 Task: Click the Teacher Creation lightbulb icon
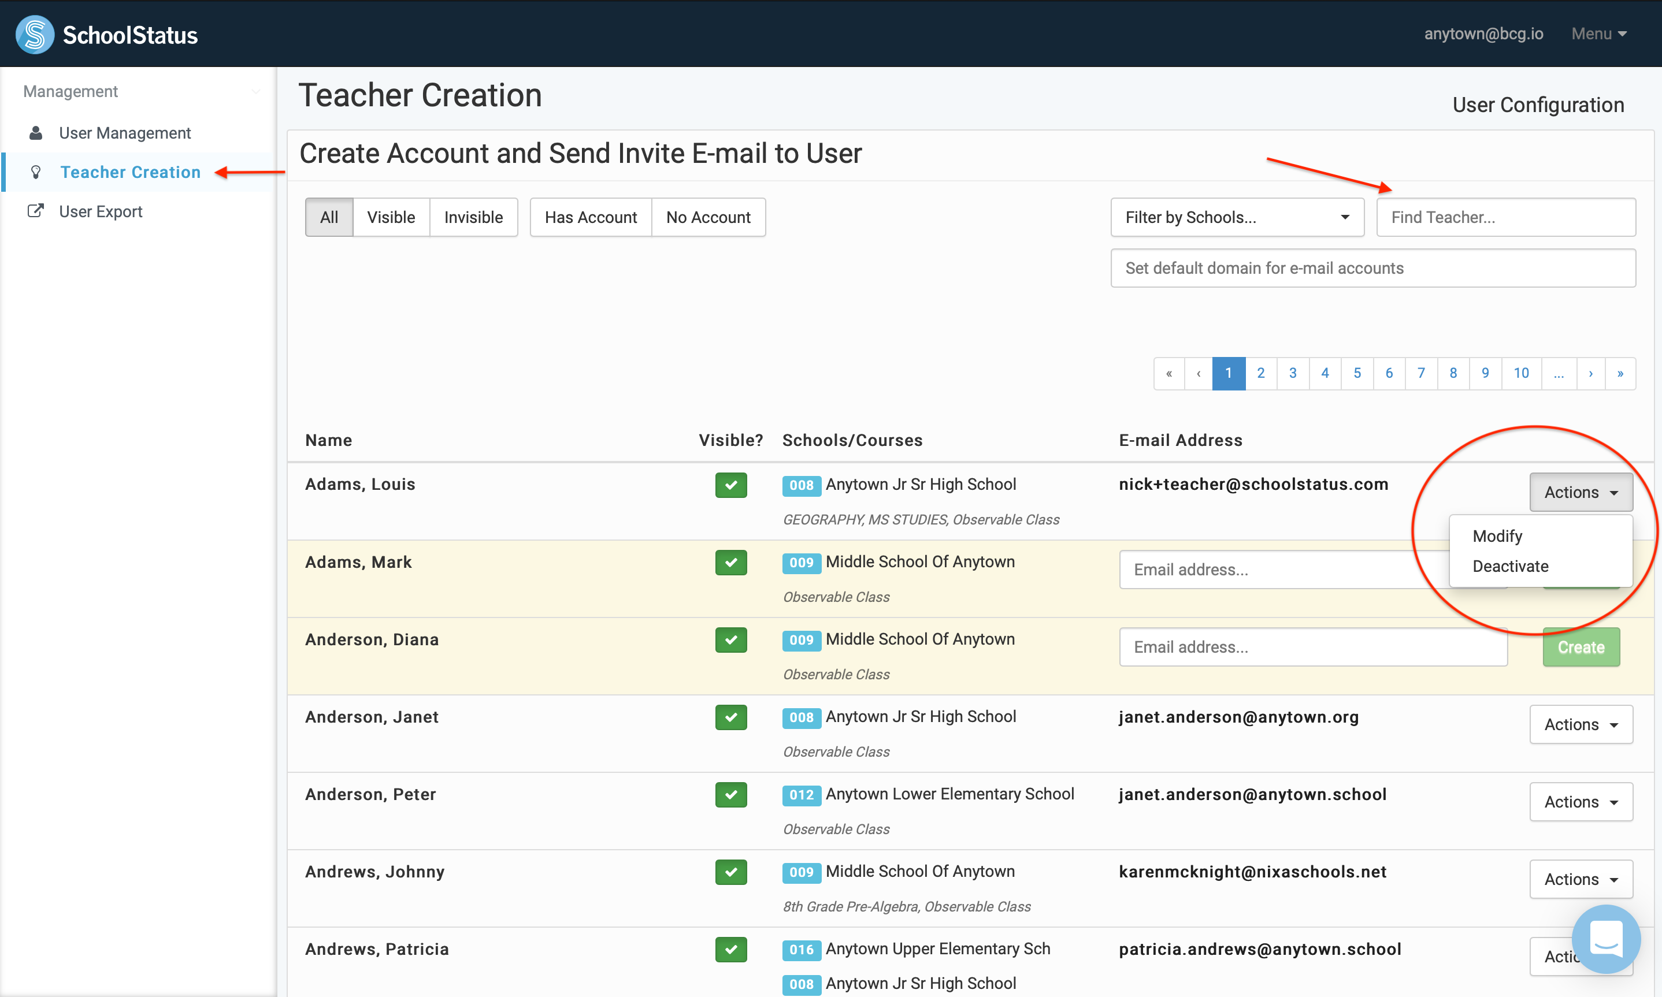pyautogui.click(x=36, y=173)
